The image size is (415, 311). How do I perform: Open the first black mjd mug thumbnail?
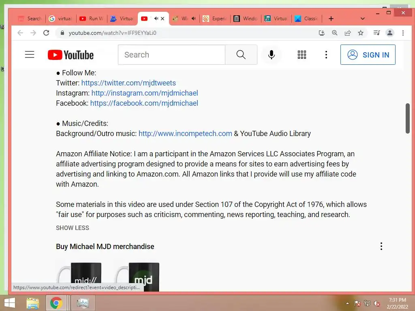[79, 277]
